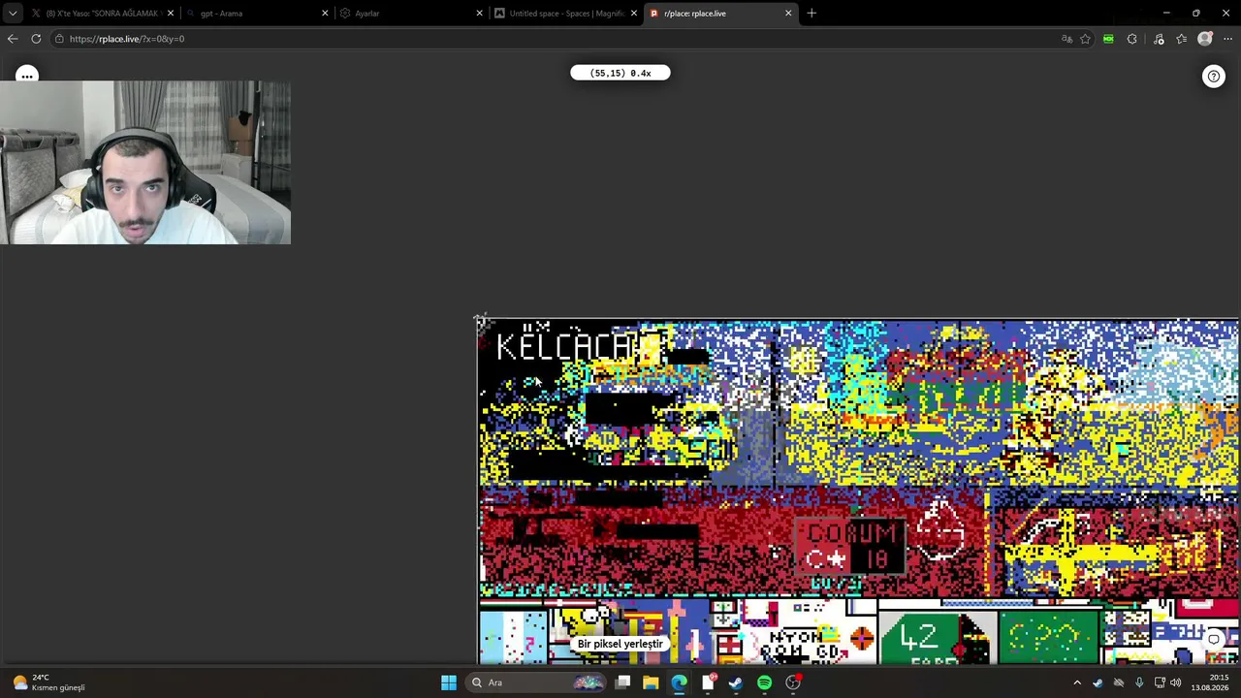
Task: Open the browser extensions menu
Action: (1131, 39)
